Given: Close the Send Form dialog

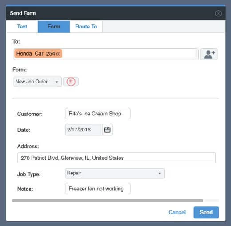Looking at the screenshot, I should coord(218,13).
